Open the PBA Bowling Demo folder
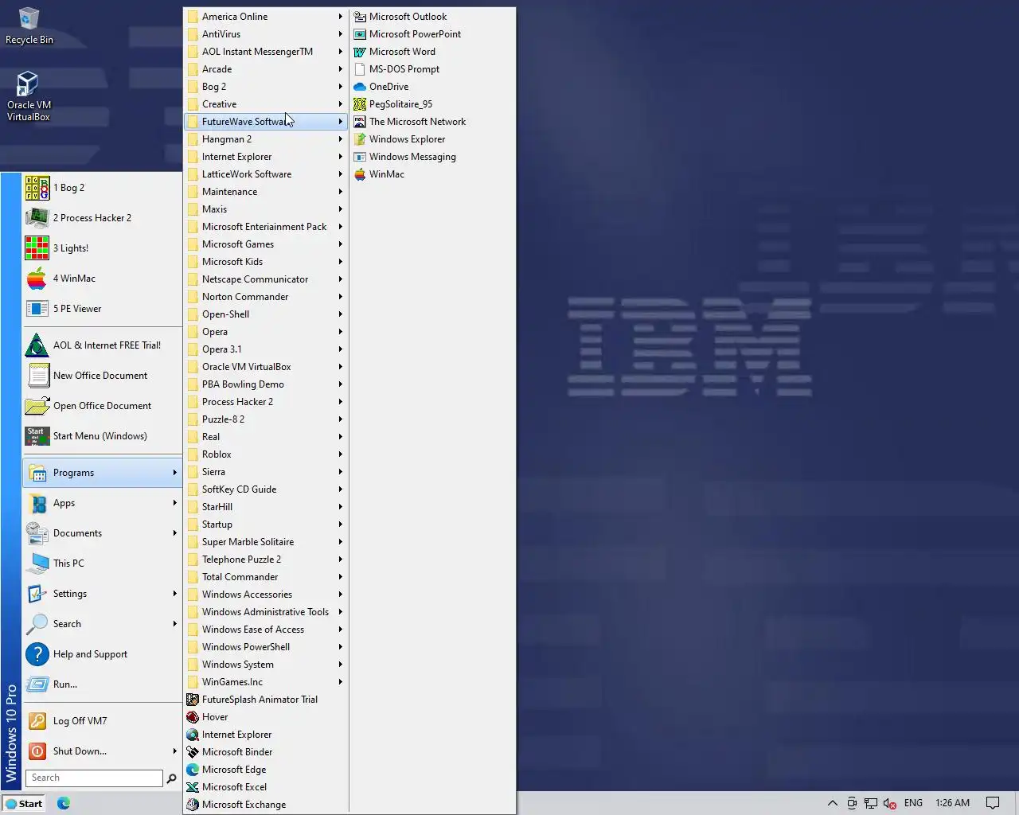 [266, 384]
